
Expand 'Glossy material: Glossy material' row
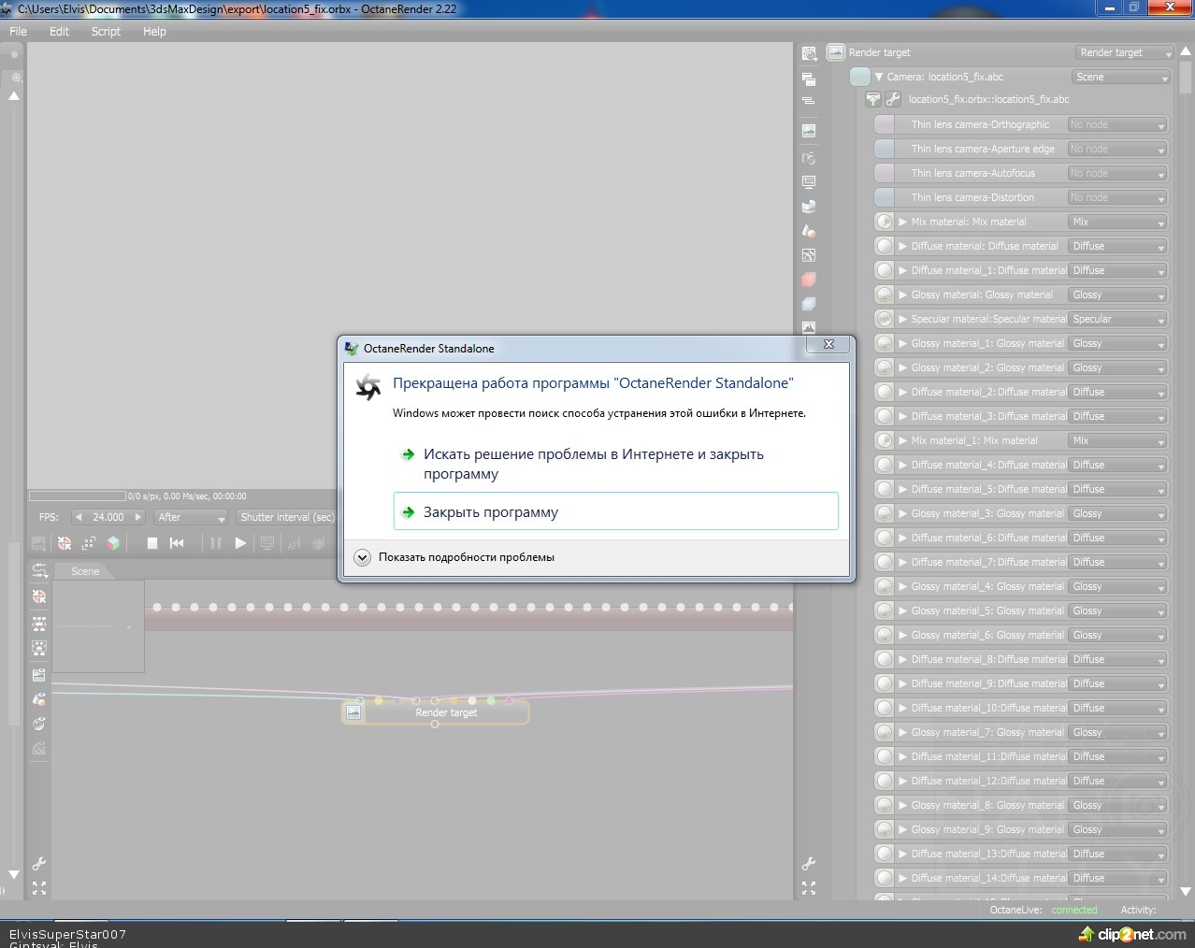pos(903,294)
